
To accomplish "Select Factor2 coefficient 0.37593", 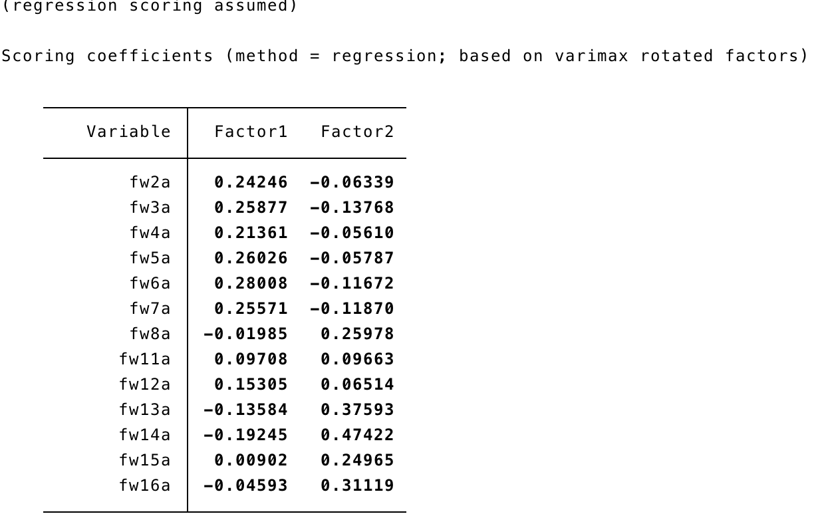I will tap(357, 410).
